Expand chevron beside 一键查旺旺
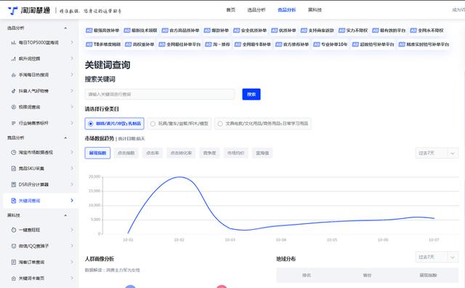465x288 pixels. coord(72,230)
